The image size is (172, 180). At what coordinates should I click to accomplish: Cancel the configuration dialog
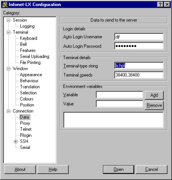coord(152,170)
